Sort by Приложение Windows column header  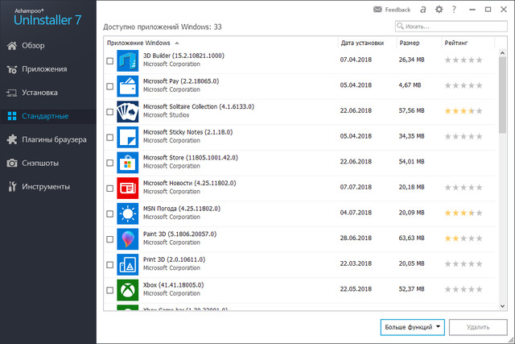click(x=137, y=42)
